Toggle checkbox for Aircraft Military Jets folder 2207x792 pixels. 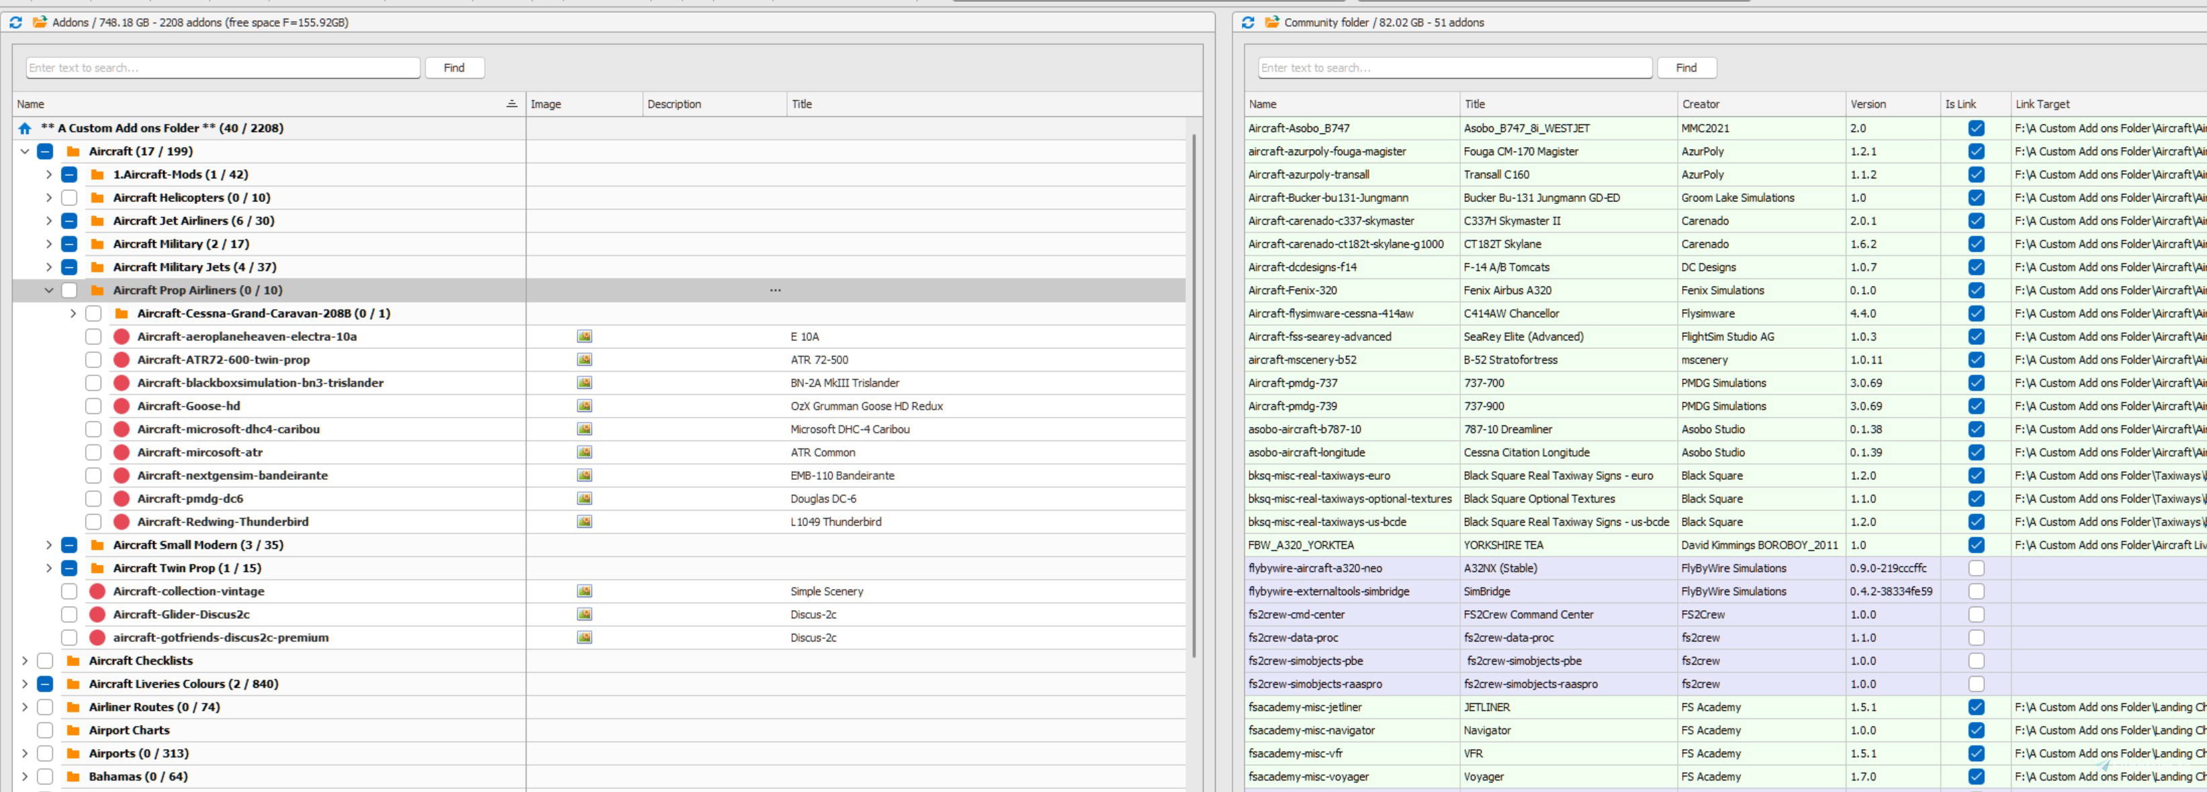(69, 267)
